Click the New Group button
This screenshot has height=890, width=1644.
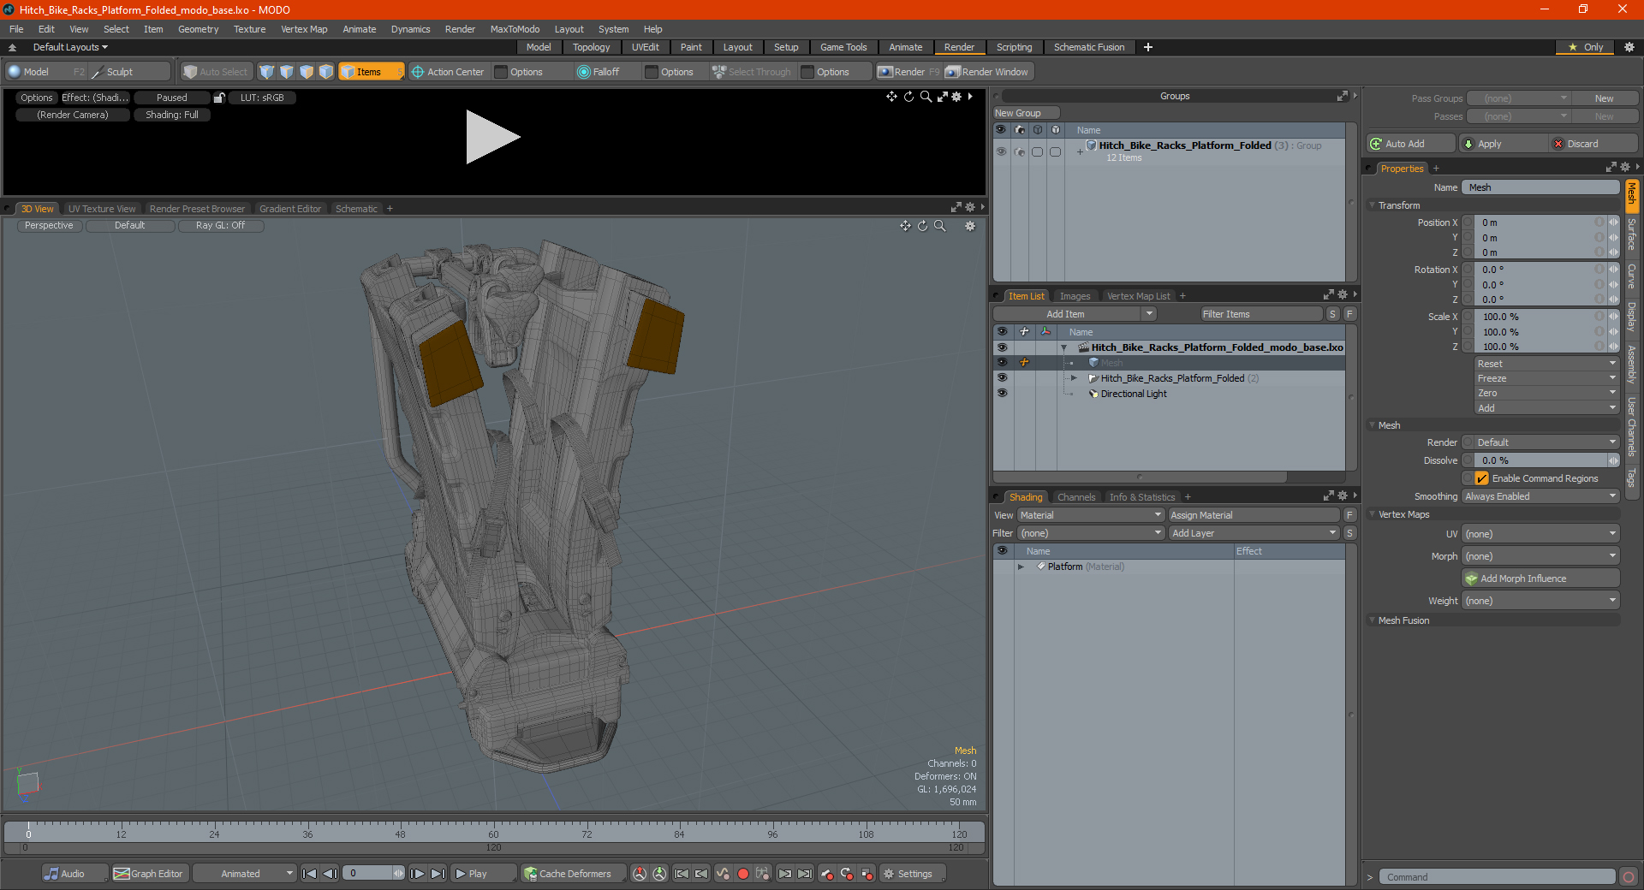click(1026, 113)
